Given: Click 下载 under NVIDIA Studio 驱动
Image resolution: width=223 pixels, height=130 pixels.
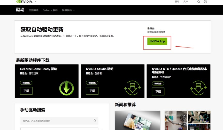Looking at the screenshot, I should pyautogui.click(x=92, y=91).
